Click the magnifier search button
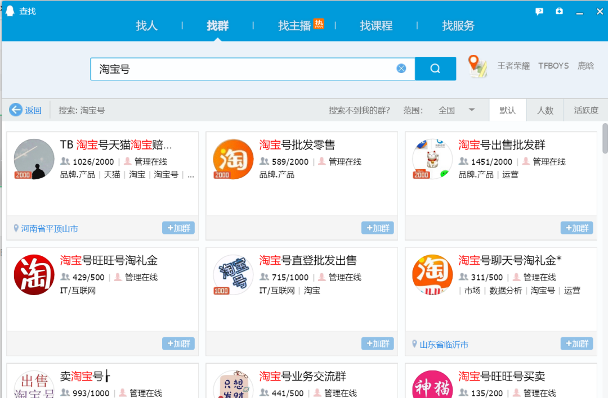The image size is (608, 398). tap(435, 69)
